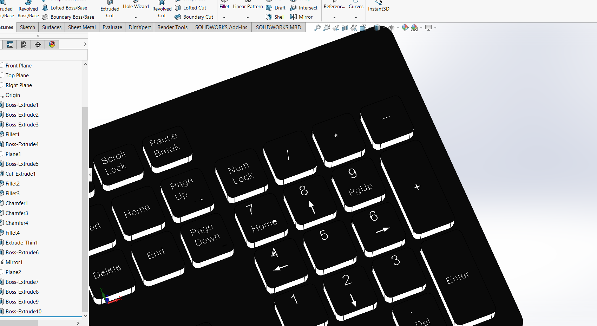Click the Boundary Cut tool icon

click(178, 17)
